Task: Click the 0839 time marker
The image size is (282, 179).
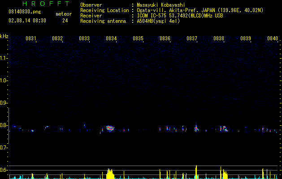Action: (x=246, y=38)
